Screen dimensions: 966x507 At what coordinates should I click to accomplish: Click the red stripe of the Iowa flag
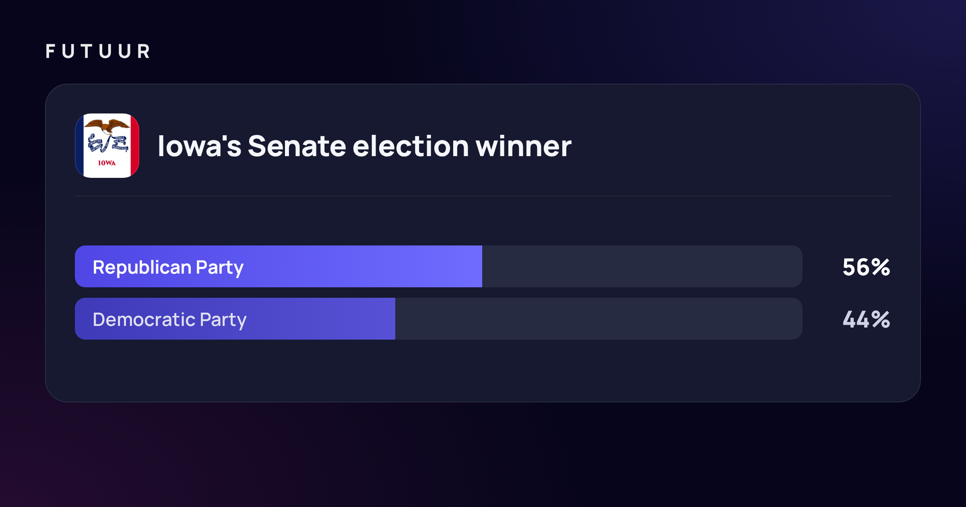tap(135, 146)
